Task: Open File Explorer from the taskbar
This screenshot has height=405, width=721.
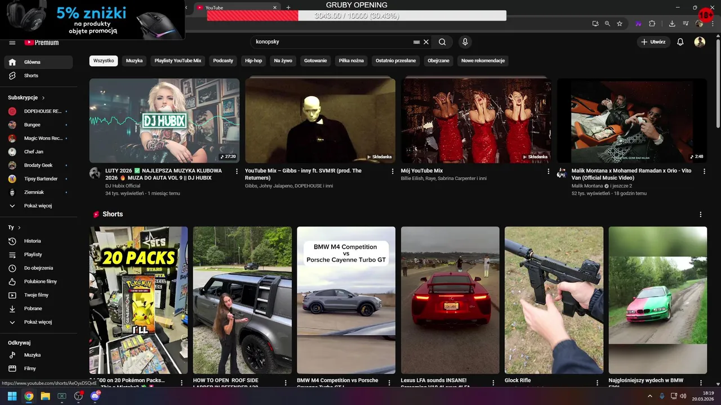Action: (45, 396)
